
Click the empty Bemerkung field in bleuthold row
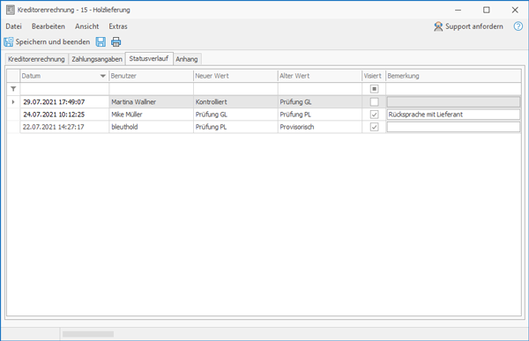point(453,127)
